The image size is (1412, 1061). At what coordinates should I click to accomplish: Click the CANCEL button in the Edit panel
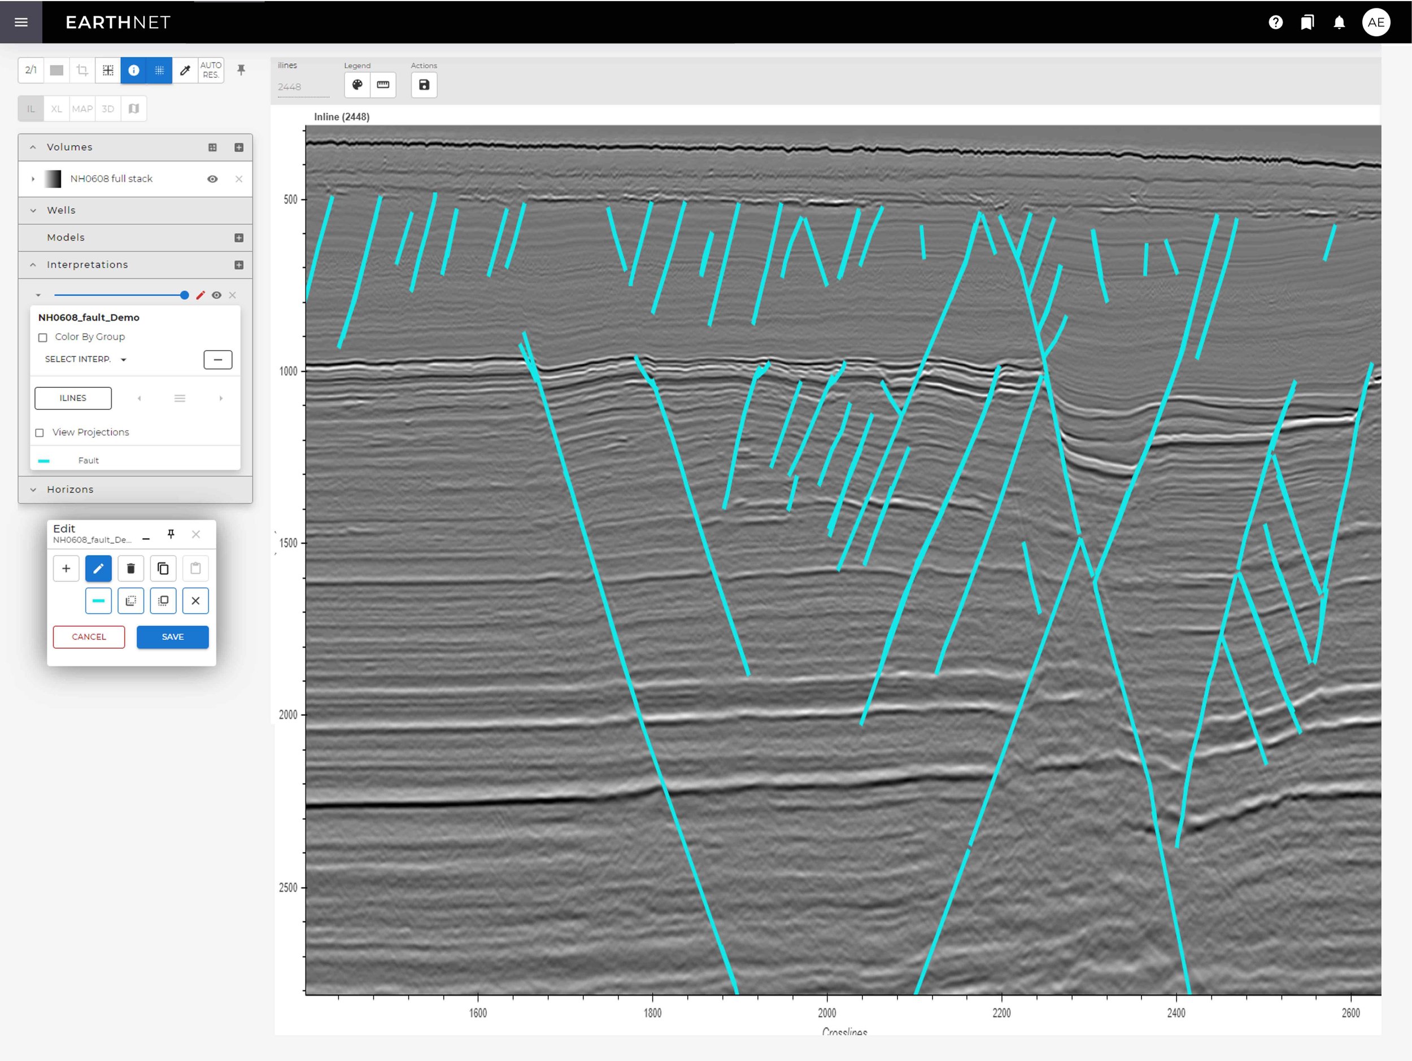click(89, 637)
